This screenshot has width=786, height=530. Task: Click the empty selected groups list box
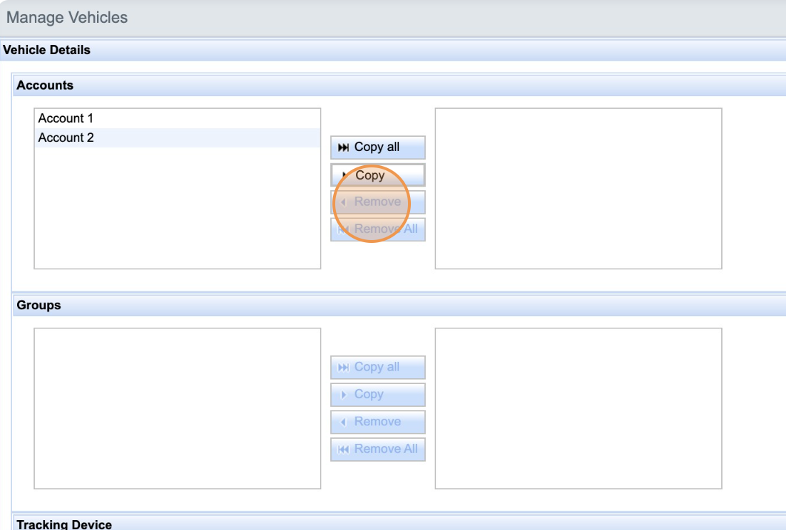coord(578,408)
